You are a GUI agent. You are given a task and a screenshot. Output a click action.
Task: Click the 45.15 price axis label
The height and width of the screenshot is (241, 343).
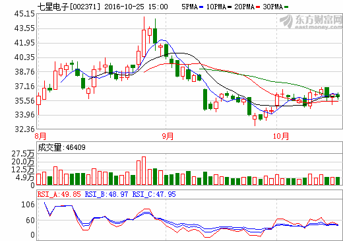[x=24, y=14]
